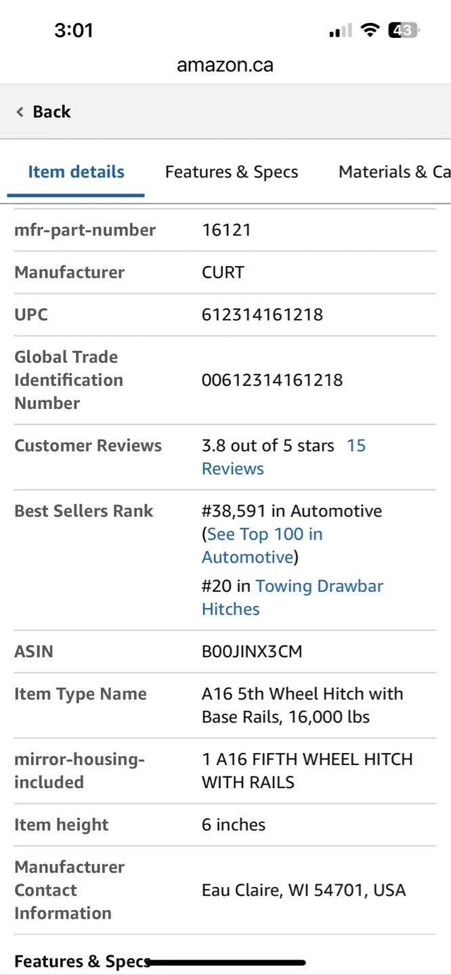
Task: Tap the UPC value 612314161218
Action: click(262, 315)
